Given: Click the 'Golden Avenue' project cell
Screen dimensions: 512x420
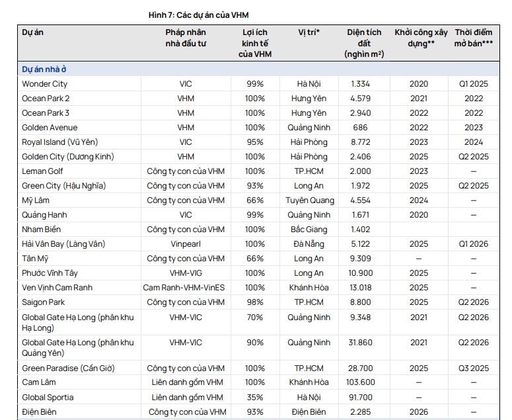Looking at the screenshot, I should [x=50, y=128].
